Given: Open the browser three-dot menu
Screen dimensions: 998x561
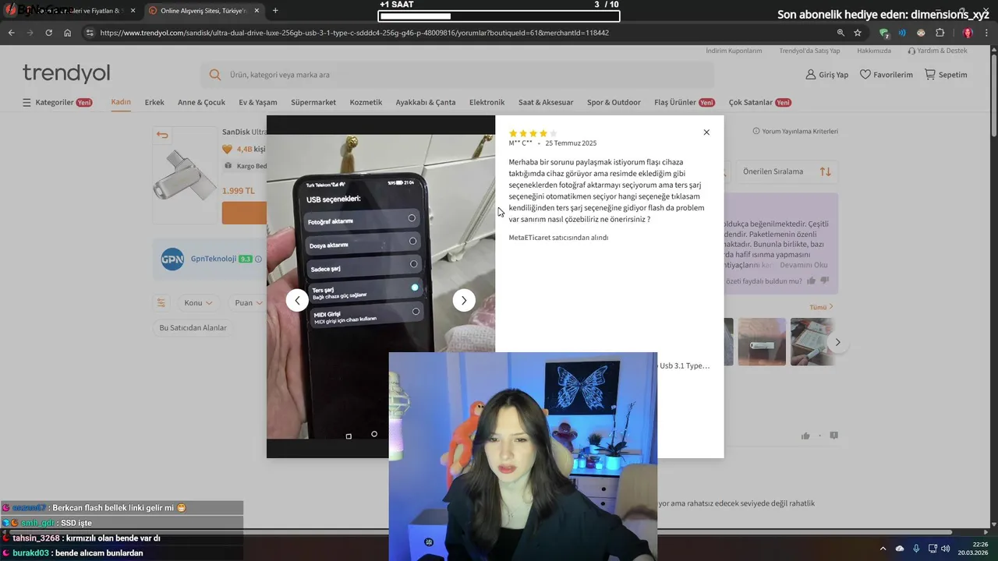Looking at the screenshot, I should tap(987, 33).
